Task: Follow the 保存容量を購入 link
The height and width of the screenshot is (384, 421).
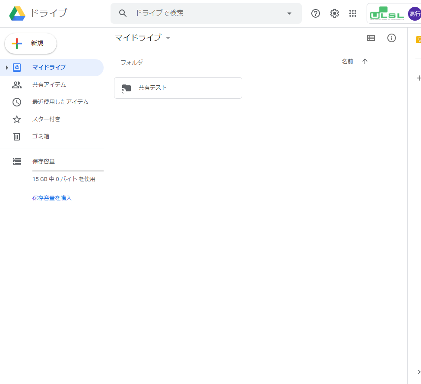Action: click(x=52, y=198)
